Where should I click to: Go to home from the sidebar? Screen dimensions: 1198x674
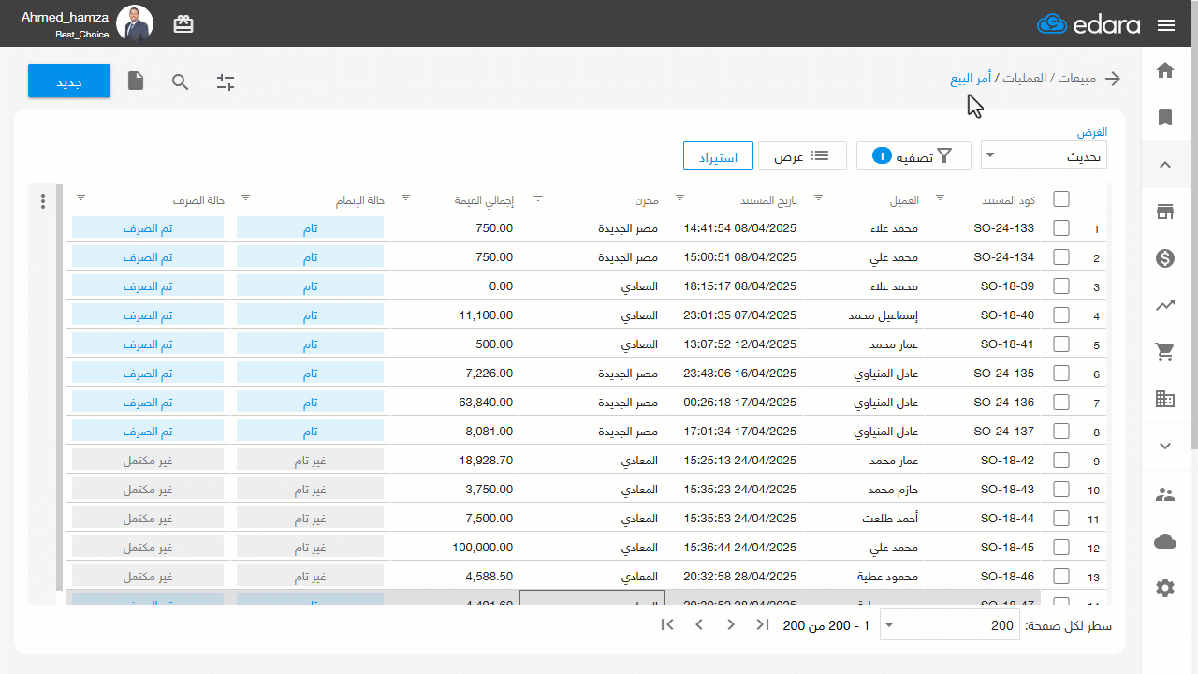click(1165, 70)
